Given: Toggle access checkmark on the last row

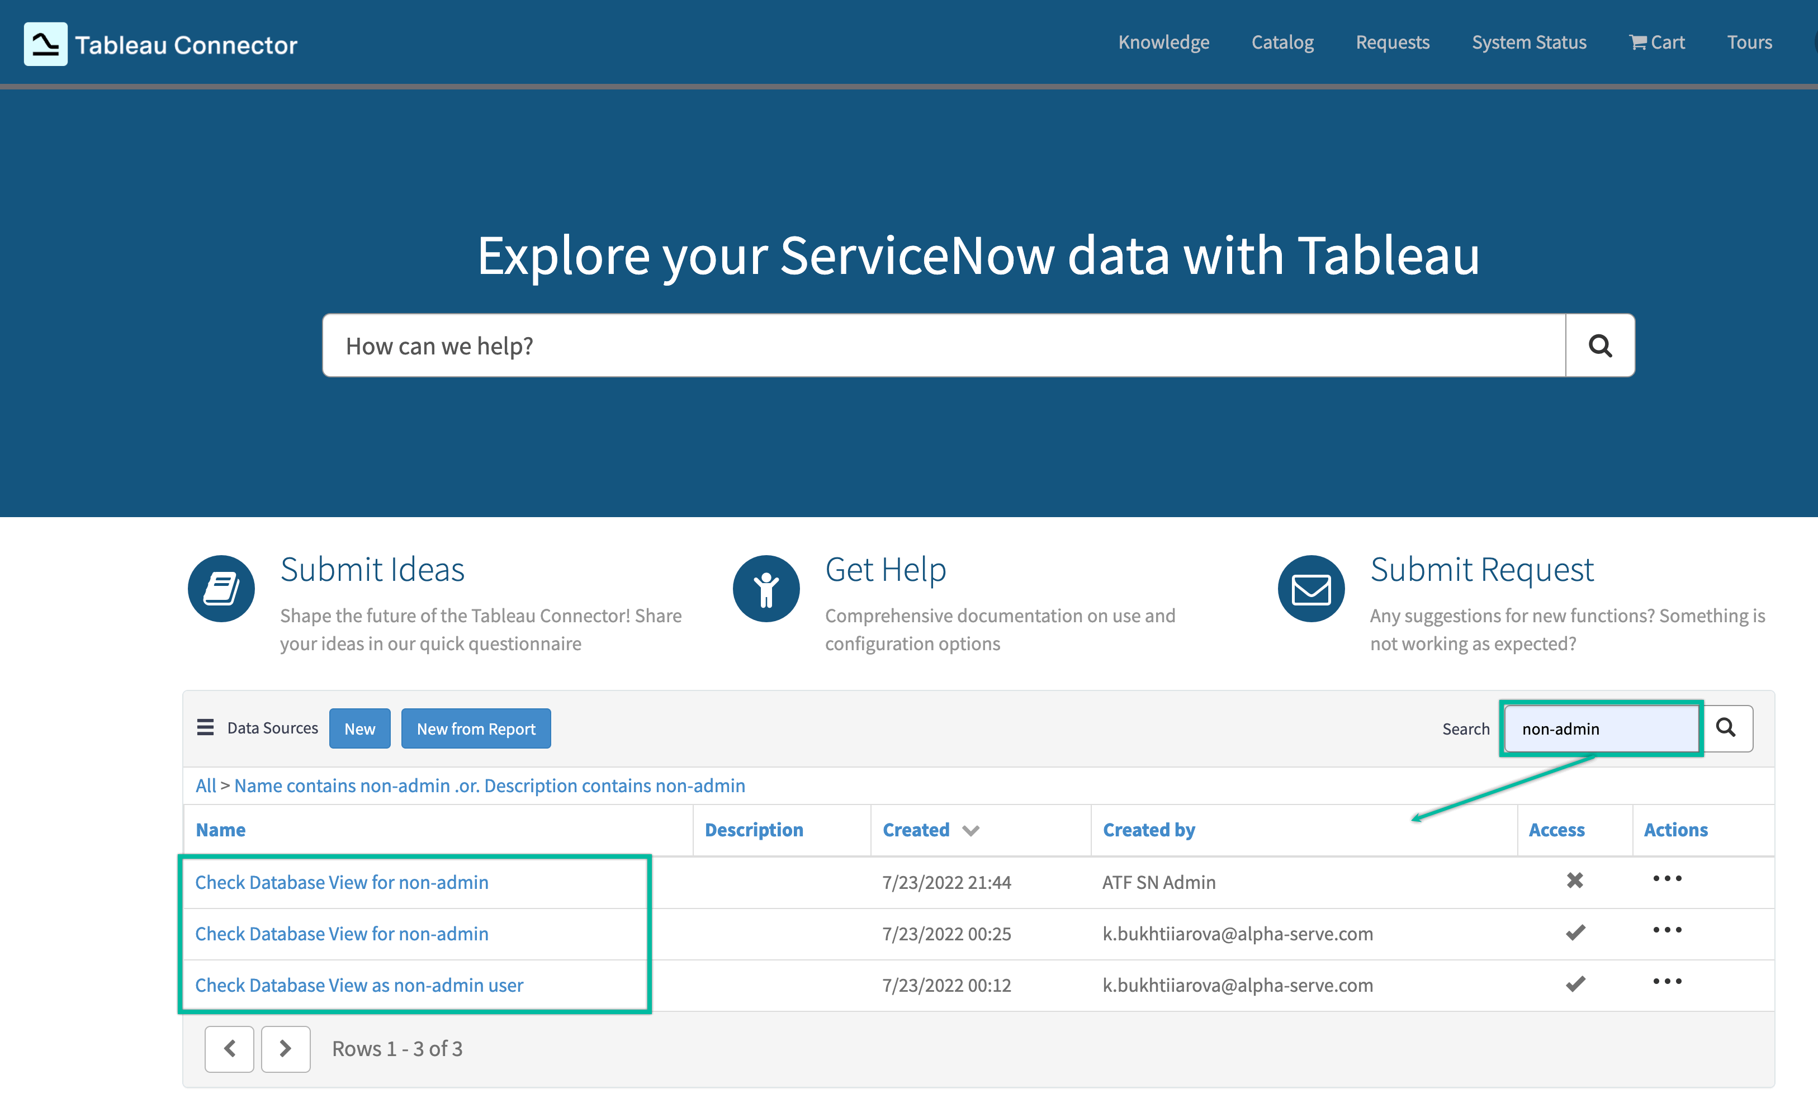Looking at the screenshot, I should click(x=1574, y=983).
